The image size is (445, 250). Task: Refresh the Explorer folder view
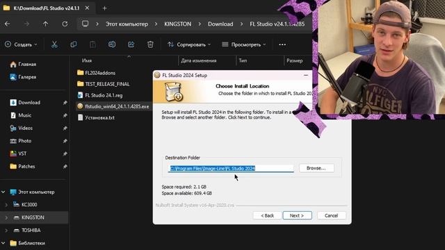point(65,24)
